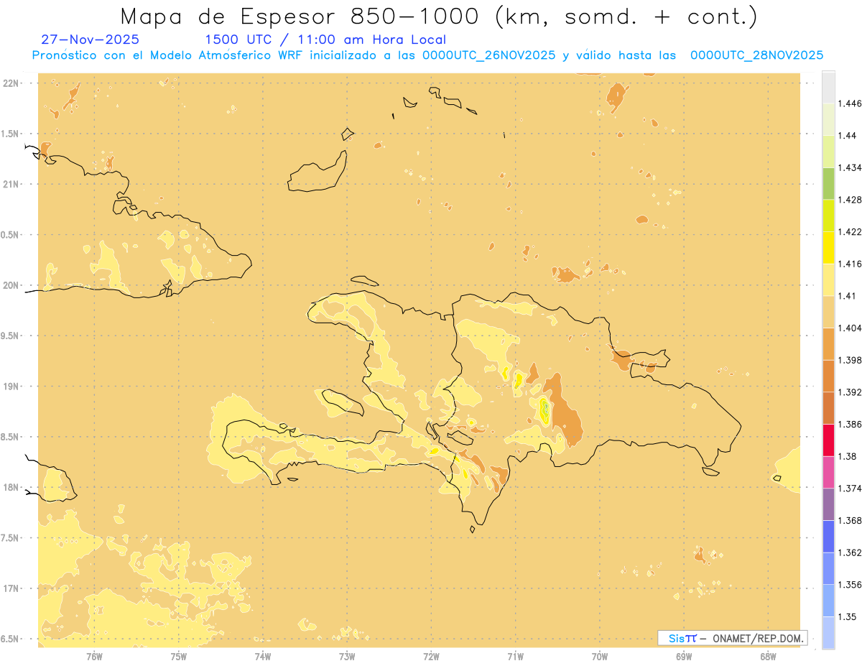
Task: Click the bright yellow legend band between 1.416 and 1.422
Action: 828,247
